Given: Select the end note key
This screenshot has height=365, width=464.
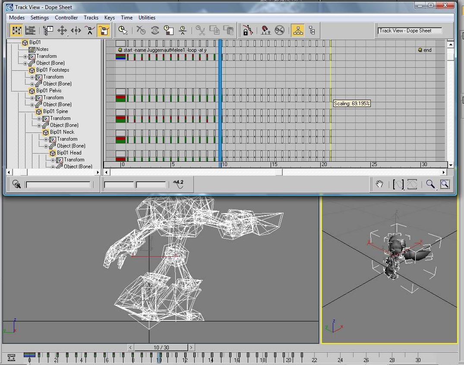Looking at the screenshot, I should [420, 50].
